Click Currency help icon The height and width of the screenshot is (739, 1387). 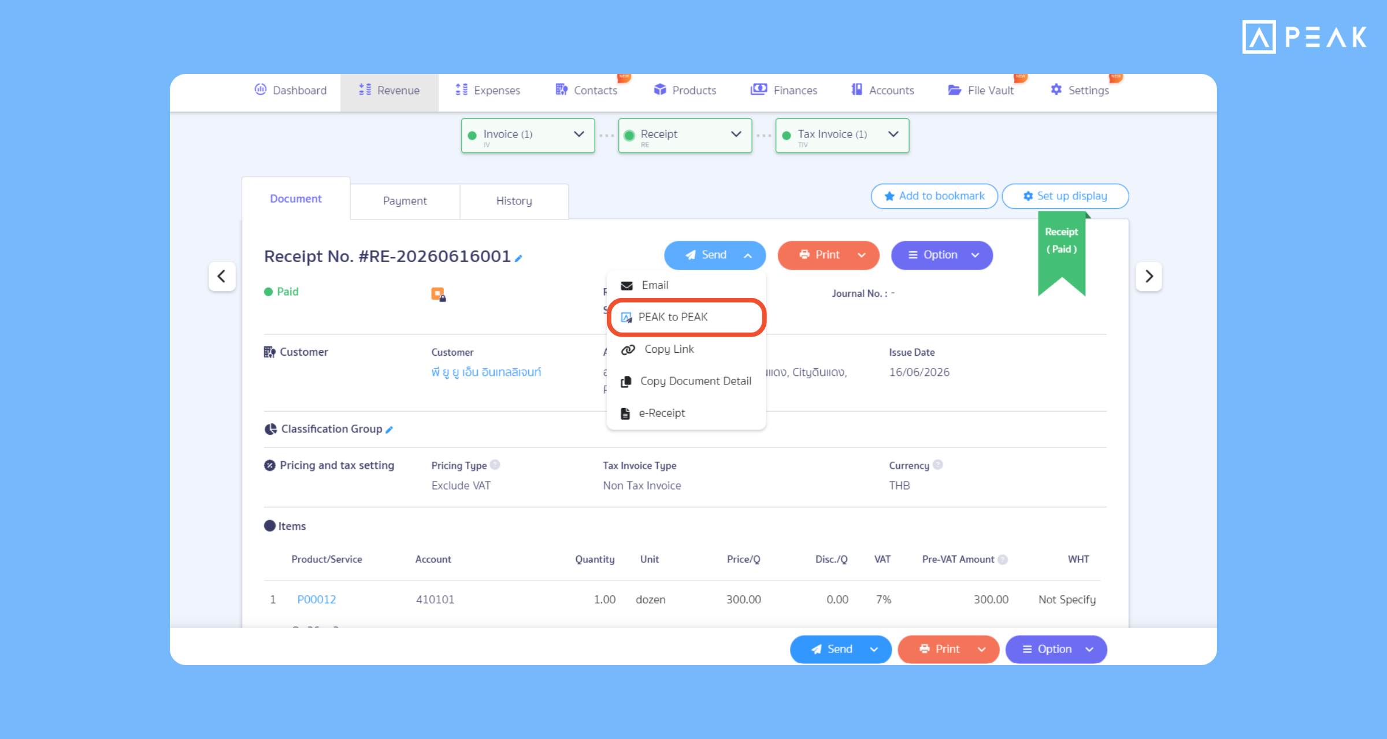coord(937,465)
